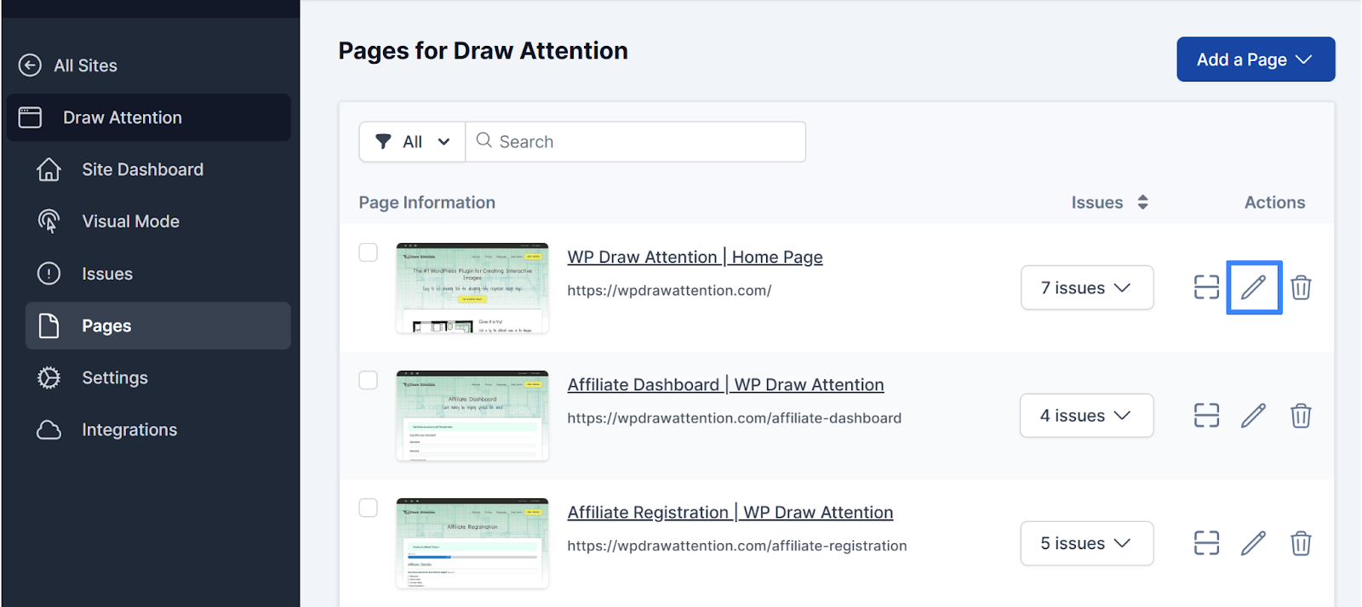Screen dimensions: 1362x607
Task: Click the Settings gear icon in sidebar
Action: [x=49, y=377]
